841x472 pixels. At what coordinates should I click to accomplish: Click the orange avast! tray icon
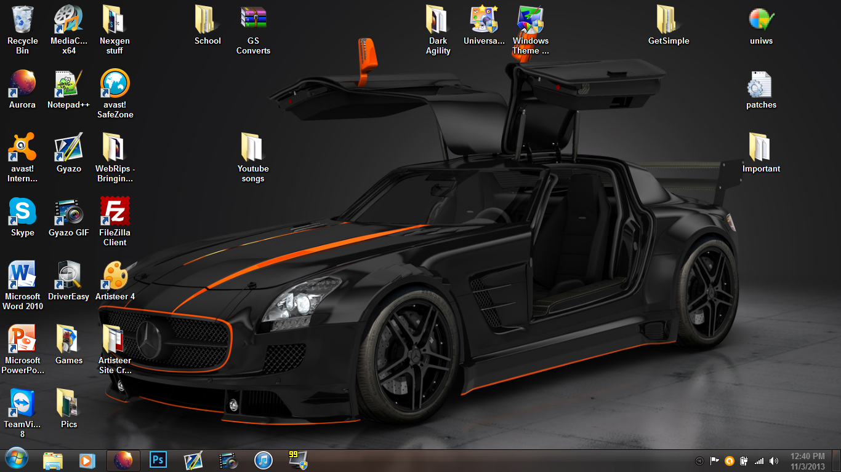pos(730,461)
